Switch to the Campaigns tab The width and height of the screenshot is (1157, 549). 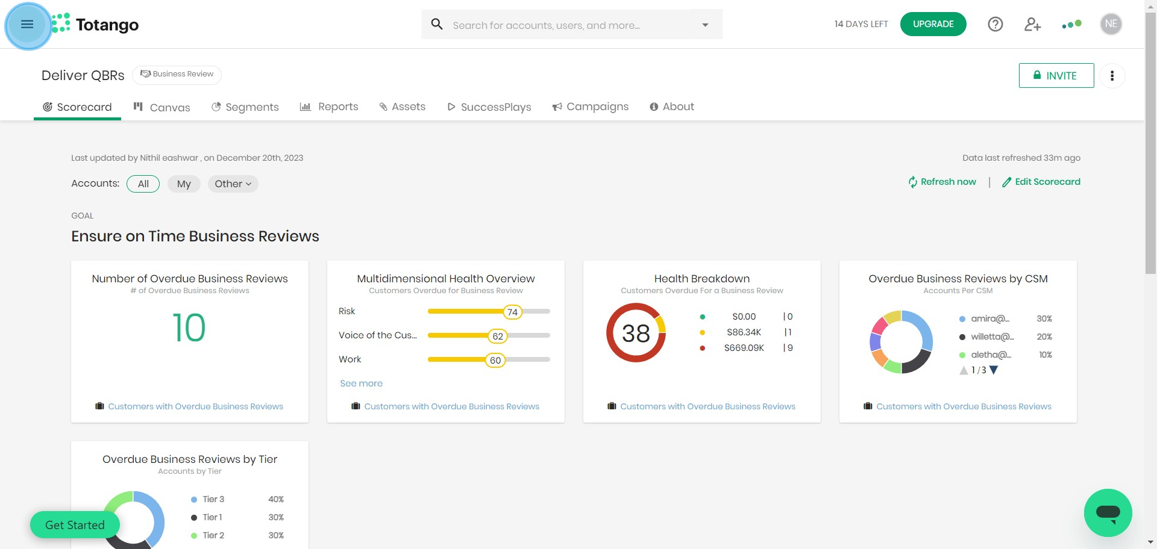591,107
